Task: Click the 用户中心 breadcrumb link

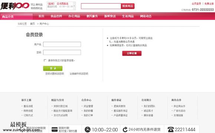Action: (44, 24)
